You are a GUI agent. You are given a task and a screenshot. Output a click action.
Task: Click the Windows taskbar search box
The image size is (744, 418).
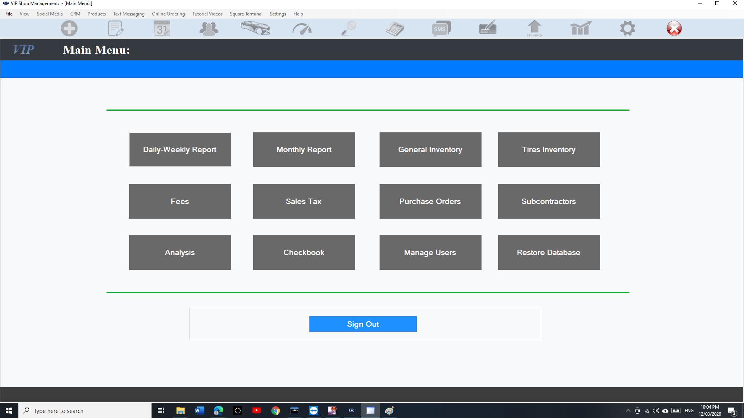85,411
